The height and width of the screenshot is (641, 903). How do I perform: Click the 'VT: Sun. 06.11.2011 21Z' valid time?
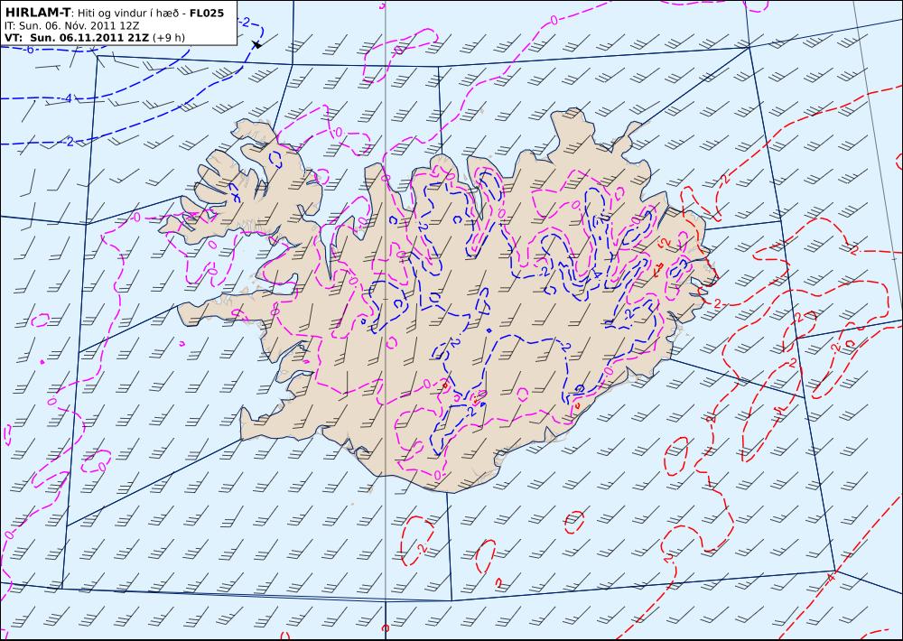coord(77,38)
